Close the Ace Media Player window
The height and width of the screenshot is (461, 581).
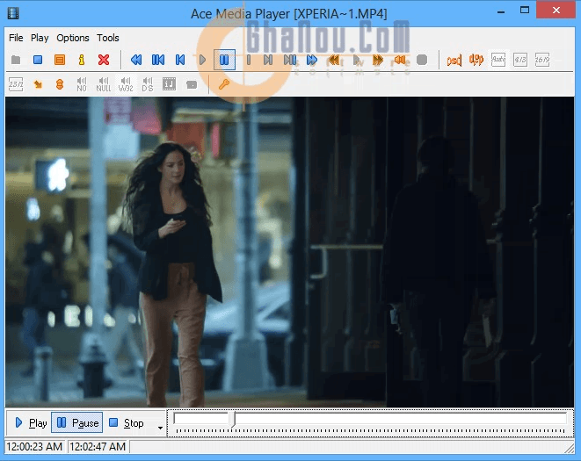coord(556,10)
